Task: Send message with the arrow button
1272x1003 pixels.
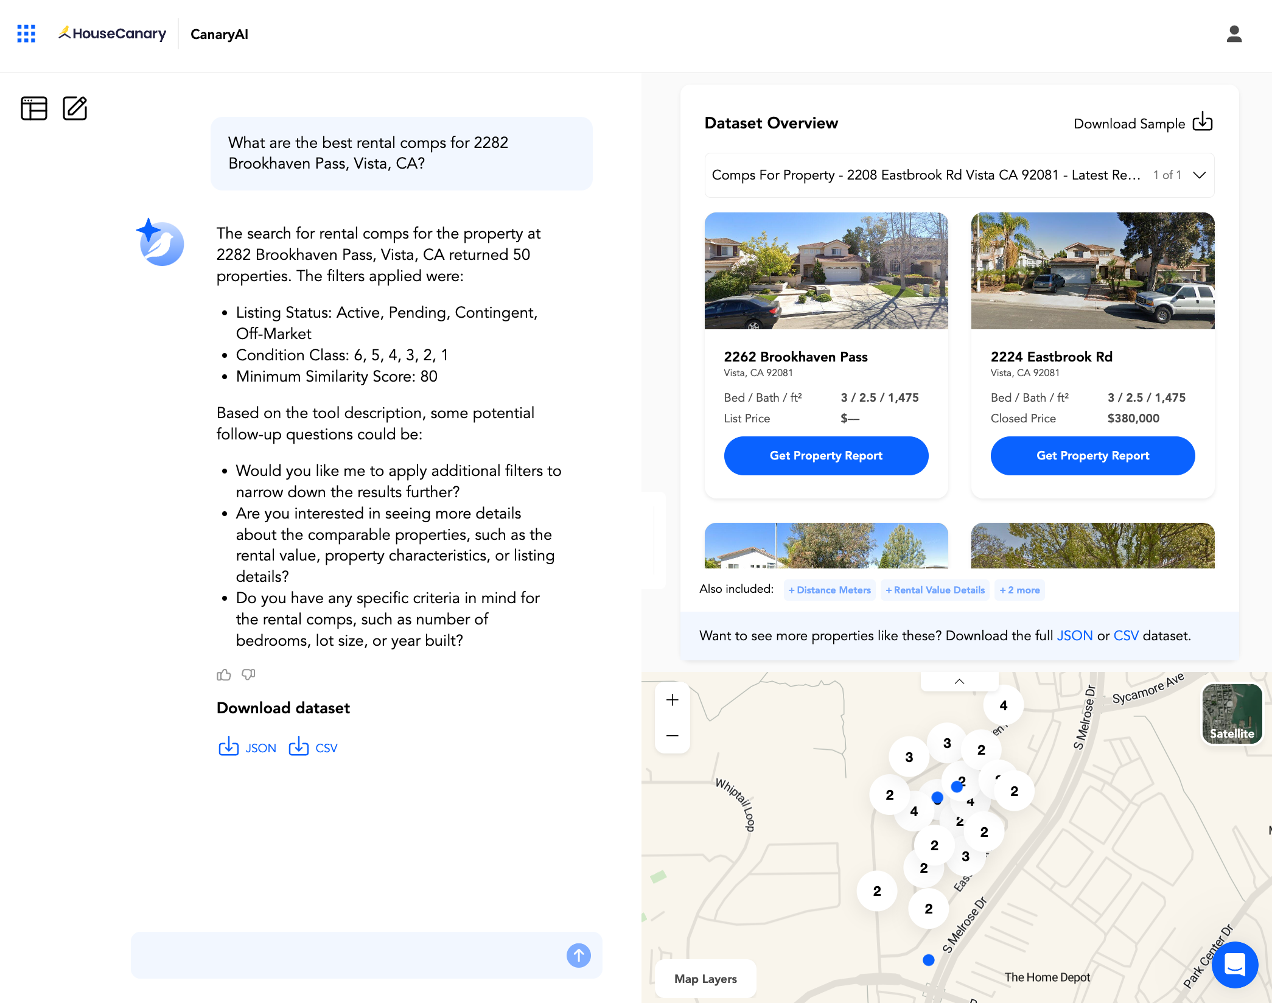Action: [x=578, y=955]
